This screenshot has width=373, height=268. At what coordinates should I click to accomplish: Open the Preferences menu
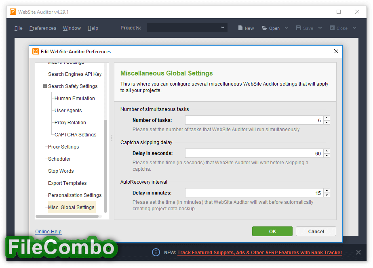point(43,28)
